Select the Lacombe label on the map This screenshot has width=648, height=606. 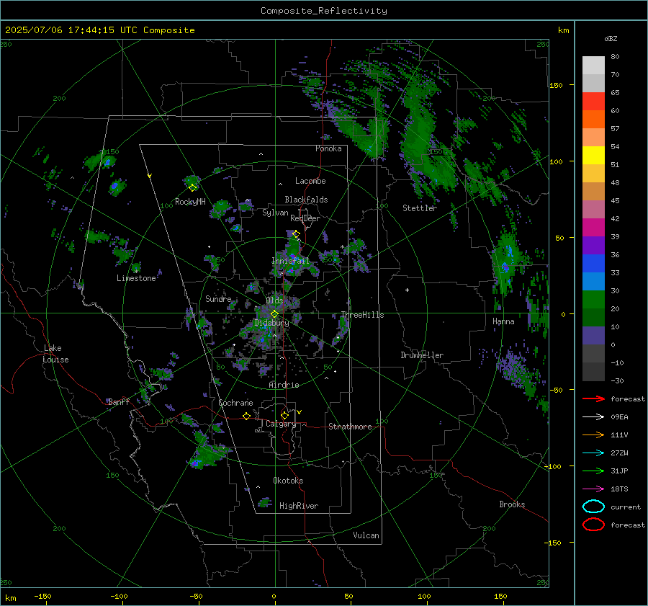click(310, 181)
